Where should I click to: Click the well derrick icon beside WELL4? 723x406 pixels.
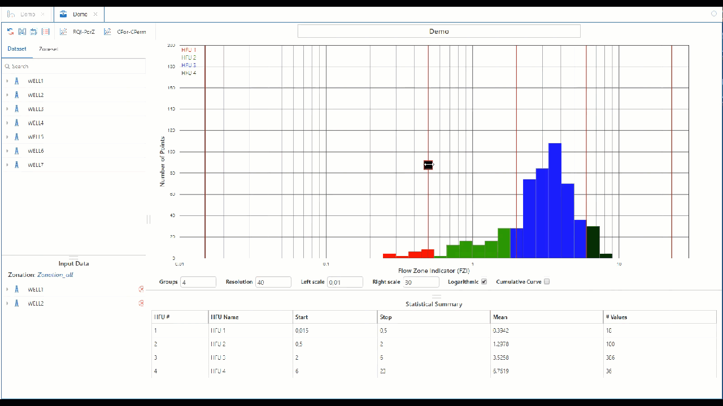tap(17, 123)
